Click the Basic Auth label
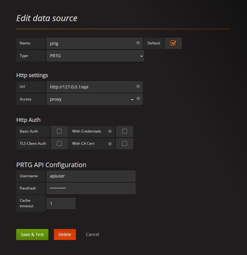 tap(29, 131)
